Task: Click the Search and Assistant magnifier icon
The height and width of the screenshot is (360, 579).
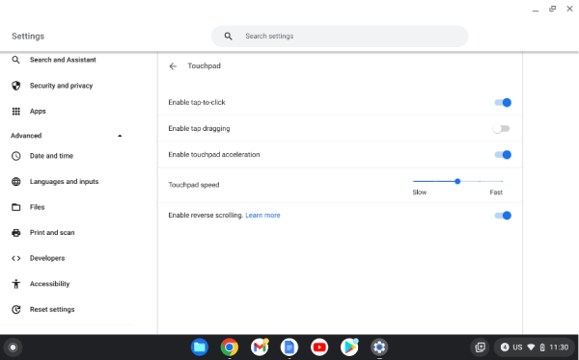Action: pyautogui.click(x=15, y=60)
